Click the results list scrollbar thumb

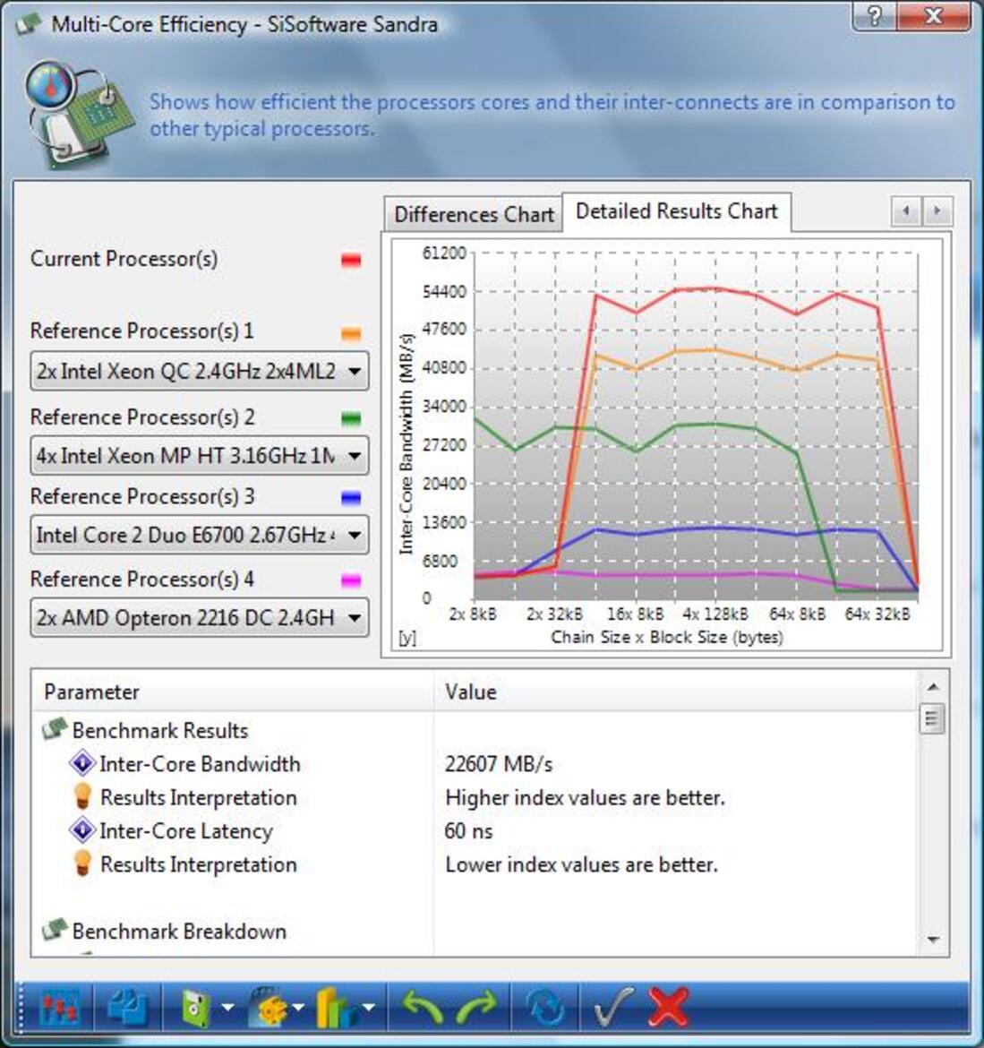(x=933, y=719)
